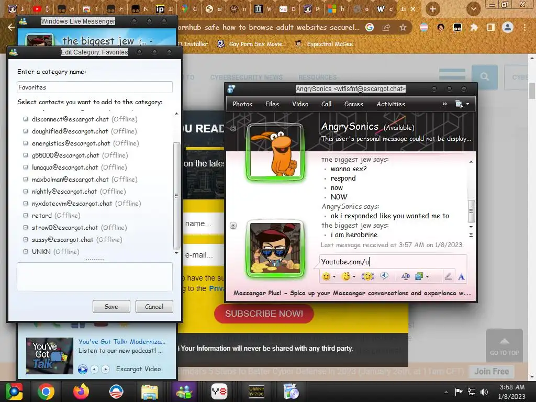This screenshot has height=402, width=536.
Task: Open the Call menu in chat window
Action: click(327, 104)
